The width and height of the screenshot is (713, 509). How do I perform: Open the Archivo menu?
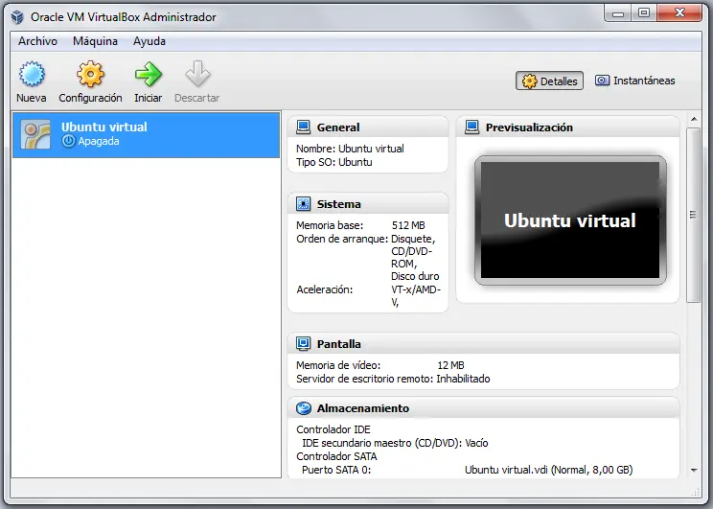coord(37,41)
